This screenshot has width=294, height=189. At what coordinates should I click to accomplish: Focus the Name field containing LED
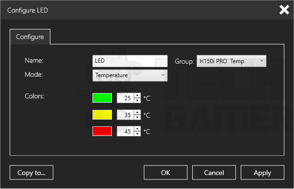coord(130,61)
